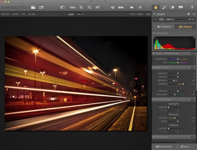197x150 pixels.
Task: Open the Zoom percentage dropdown
Action: click(82, 14)
